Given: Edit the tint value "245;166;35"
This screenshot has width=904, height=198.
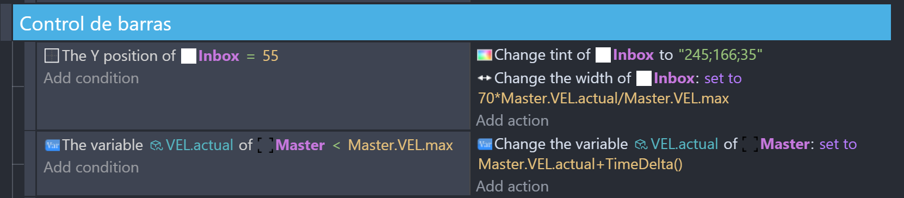Looking at the screenshot, I should pos(720,55).
